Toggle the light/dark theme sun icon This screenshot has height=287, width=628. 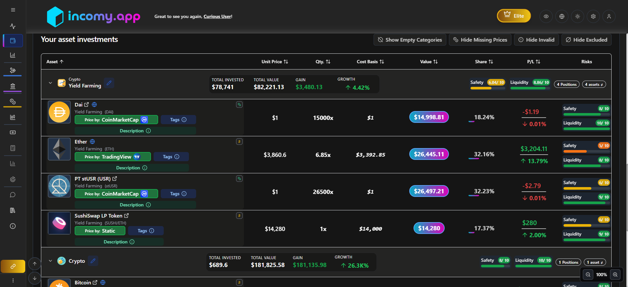click(x=578, y=16)
